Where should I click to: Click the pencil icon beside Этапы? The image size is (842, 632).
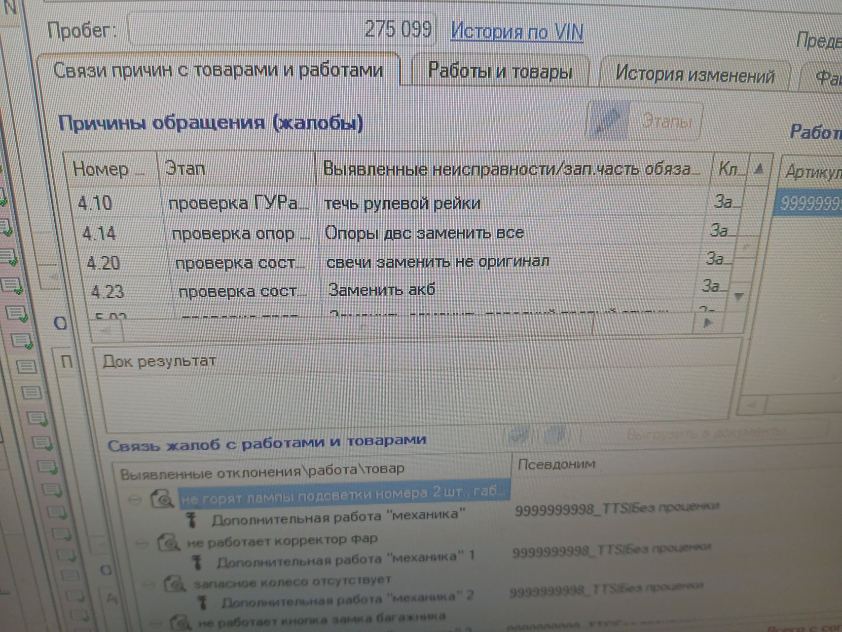[609, 119]
